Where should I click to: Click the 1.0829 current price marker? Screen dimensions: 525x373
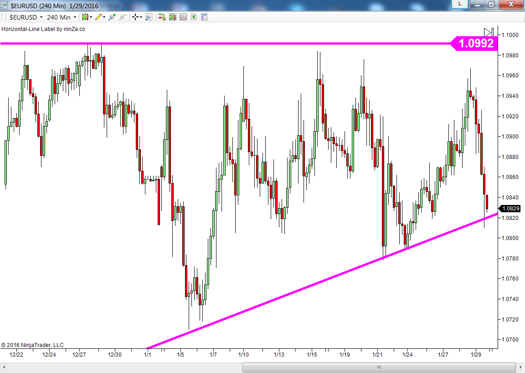(x=510, y=209)
